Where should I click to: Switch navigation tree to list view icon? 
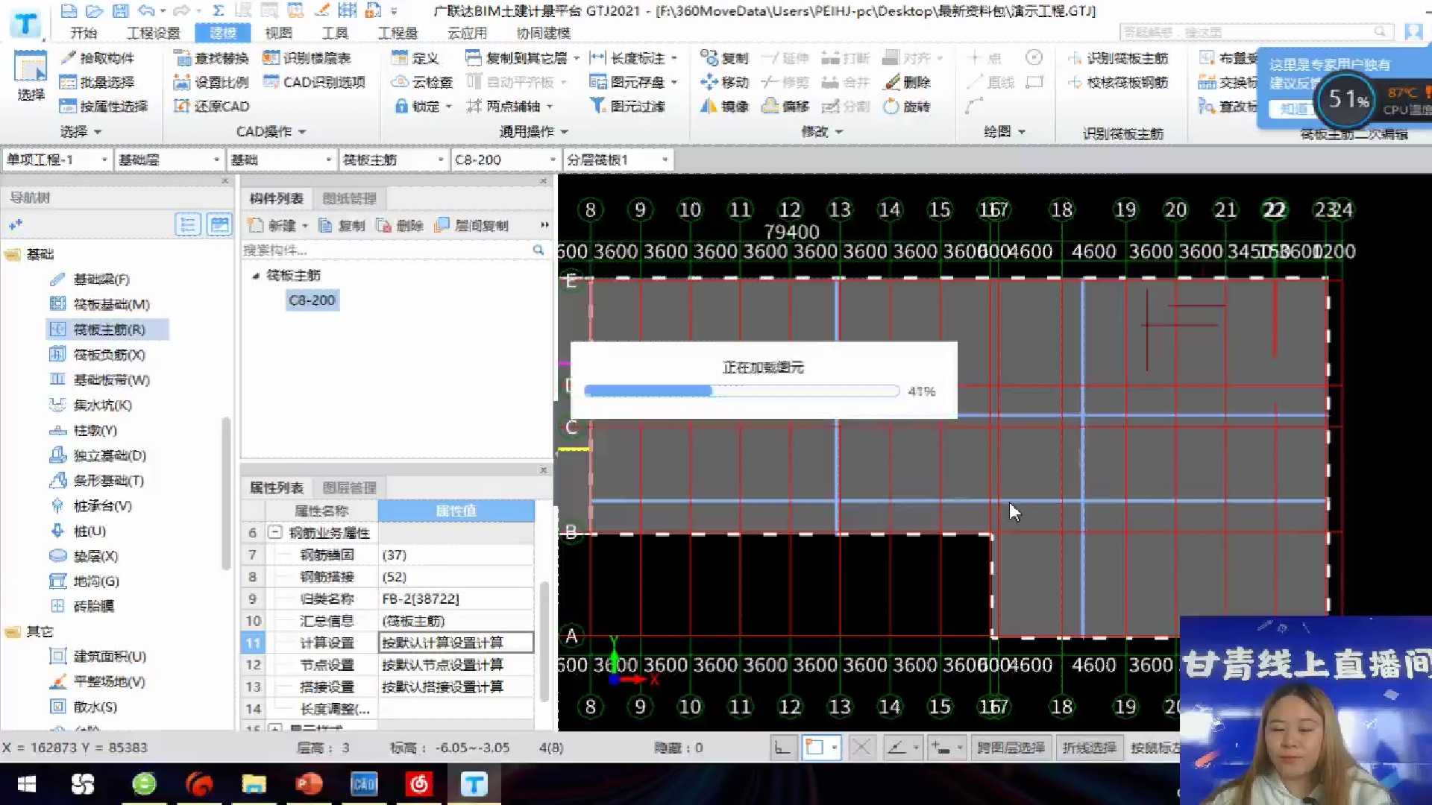click(x=187, y=224)
